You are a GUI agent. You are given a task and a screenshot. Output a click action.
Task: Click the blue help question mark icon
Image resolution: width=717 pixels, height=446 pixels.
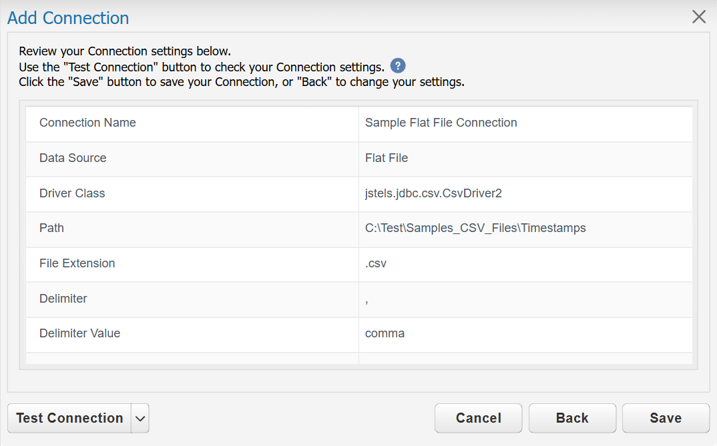click(x=397, y=66)
